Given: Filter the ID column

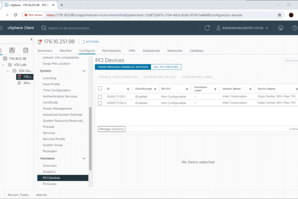Looking at the screenshot, I should 128,89.
